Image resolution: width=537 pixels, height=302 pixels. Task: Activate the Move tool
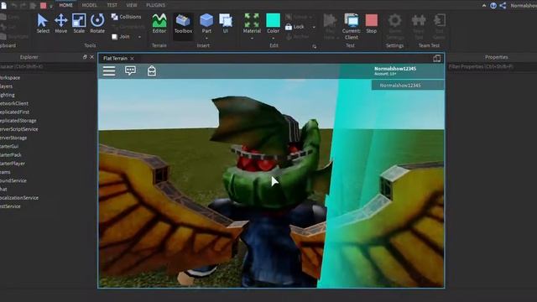[x=61, y=23]
